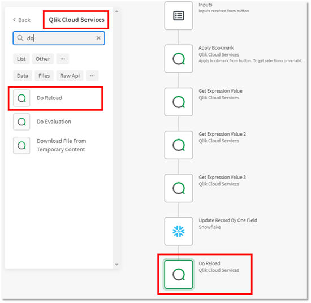The height and width of the screenshot is (303, 311).
Task: Open the Get Expression Value 2 block
Action: [179, 145]
